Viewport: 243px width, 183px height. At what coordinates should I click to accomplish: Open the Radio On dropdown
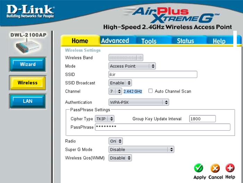pos(116,141)
